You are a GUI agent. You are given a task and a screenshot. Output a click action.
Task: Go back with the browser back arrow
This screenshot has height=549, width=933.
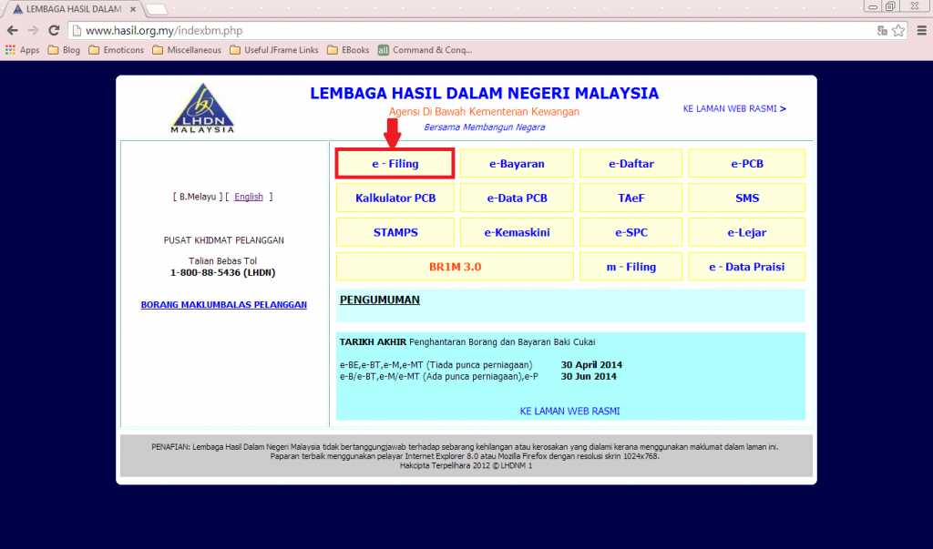pos(13,30)
